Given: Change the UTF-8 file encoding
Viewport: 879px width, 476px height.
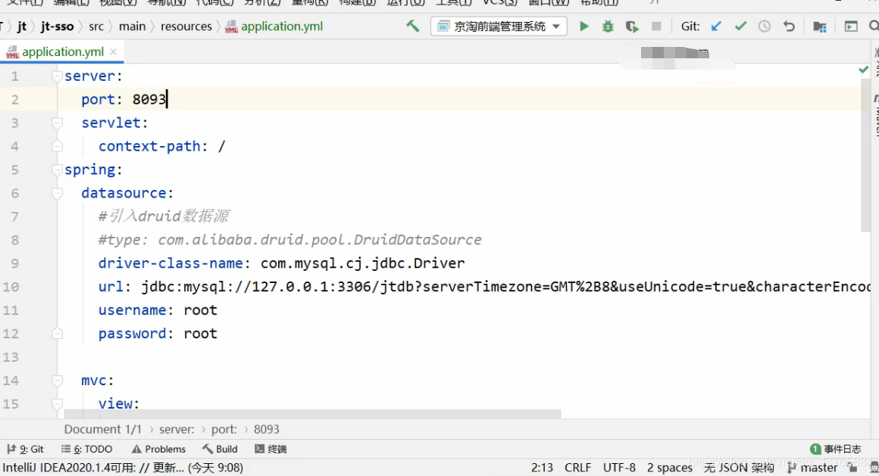Looking at the screenshot, I should pyautogui.click(x=619, y=468).
